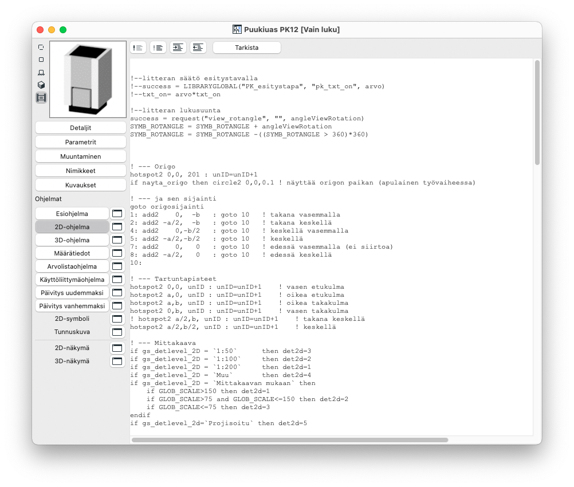
Task: Switch to the Määrätiedot script
Action: [72, 253]
